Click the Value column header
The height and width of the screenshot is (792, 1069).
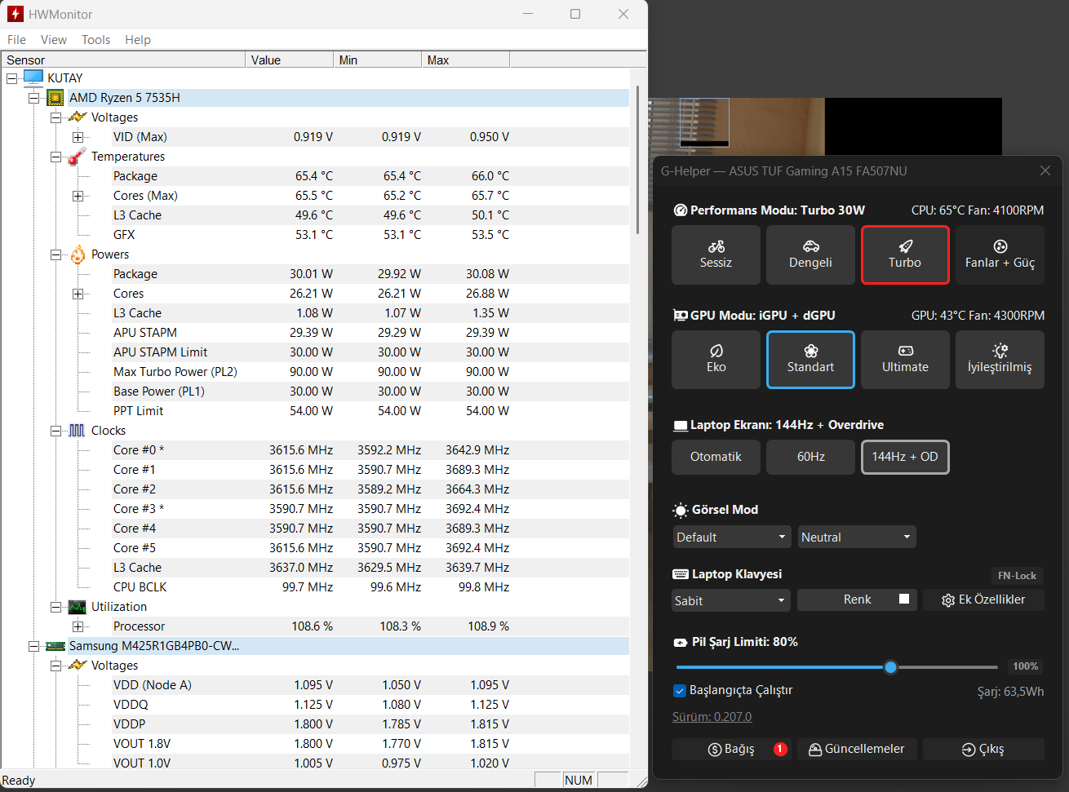pyautogui.click(x=290, y=60)
